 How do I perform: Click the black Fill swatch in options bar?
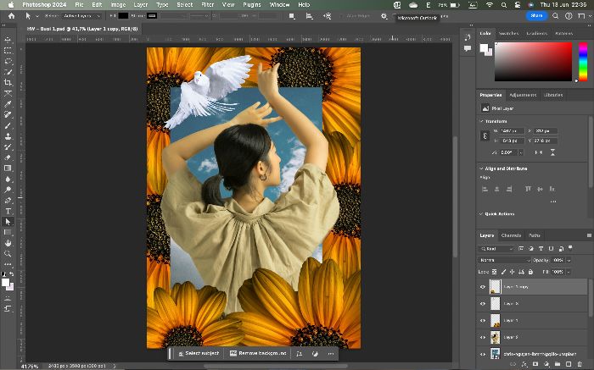point(123,16)
